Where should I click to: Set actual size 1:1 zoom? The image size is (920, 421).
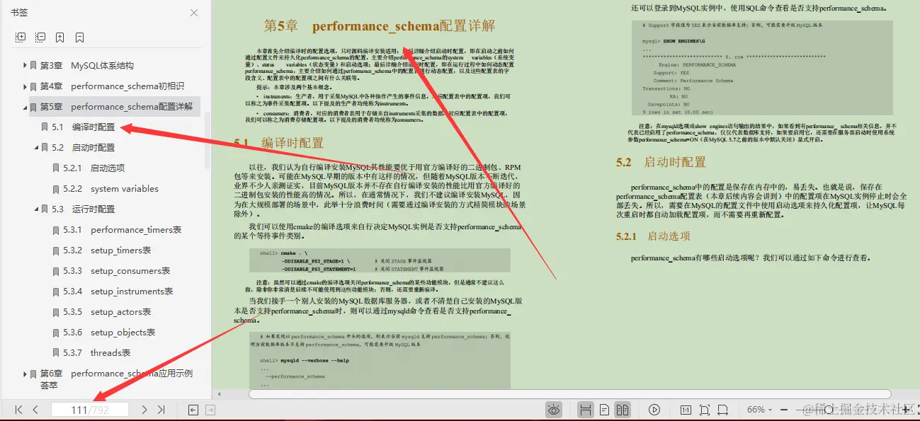click(x=686, y=410)
